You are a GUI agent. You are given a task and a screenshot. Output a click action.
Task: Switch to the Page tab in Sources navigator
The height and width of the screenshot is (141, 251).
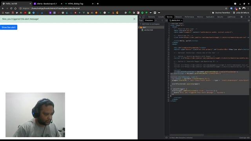pos(141,20)
